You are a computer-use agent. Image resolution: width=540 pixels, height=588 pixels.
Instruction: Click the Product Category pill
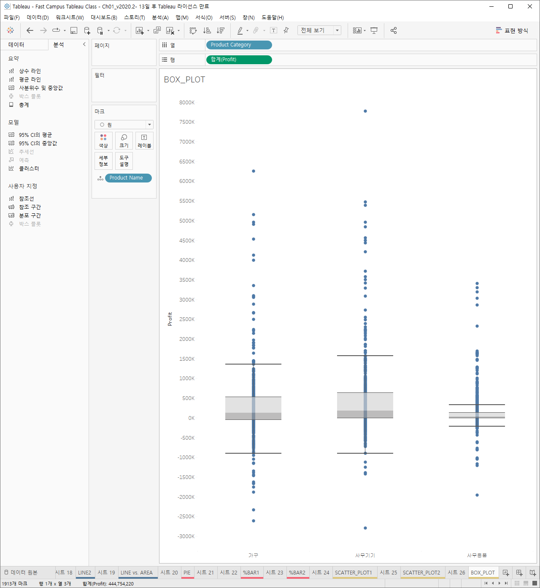(x=239, y=45)
